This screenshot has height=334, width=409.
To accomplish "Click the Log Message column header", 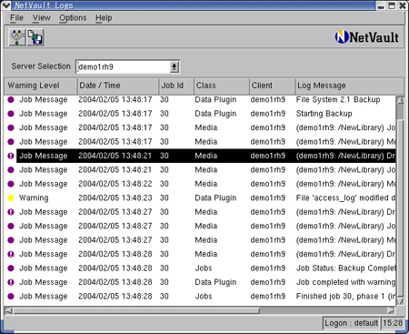I will click(349, 86).
